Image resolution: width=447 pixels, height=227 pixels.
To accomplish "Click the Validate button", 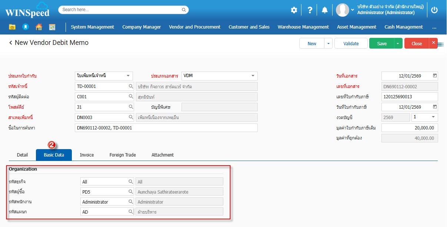I will 351,43.
